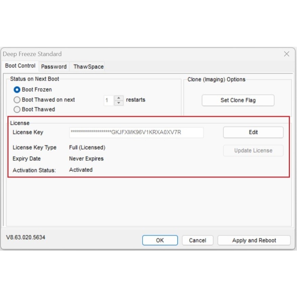The height and width of the screenshot is (297, 297).
Task: Increase restarts count with up arrow
Action: coord(119,98)
